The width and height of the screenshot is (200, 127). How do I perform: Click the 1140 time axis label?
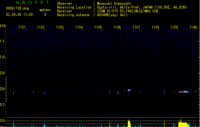193,27
